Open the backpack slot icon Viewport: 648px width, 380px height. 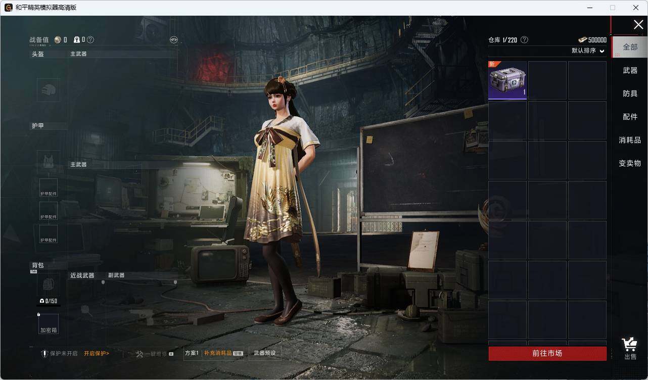[x=49, y=284]
